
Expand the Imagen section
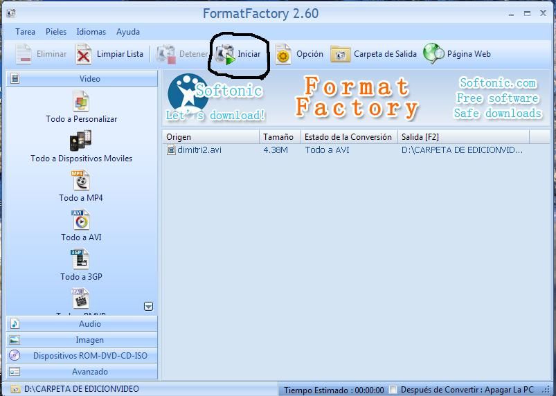click(82, 340)
